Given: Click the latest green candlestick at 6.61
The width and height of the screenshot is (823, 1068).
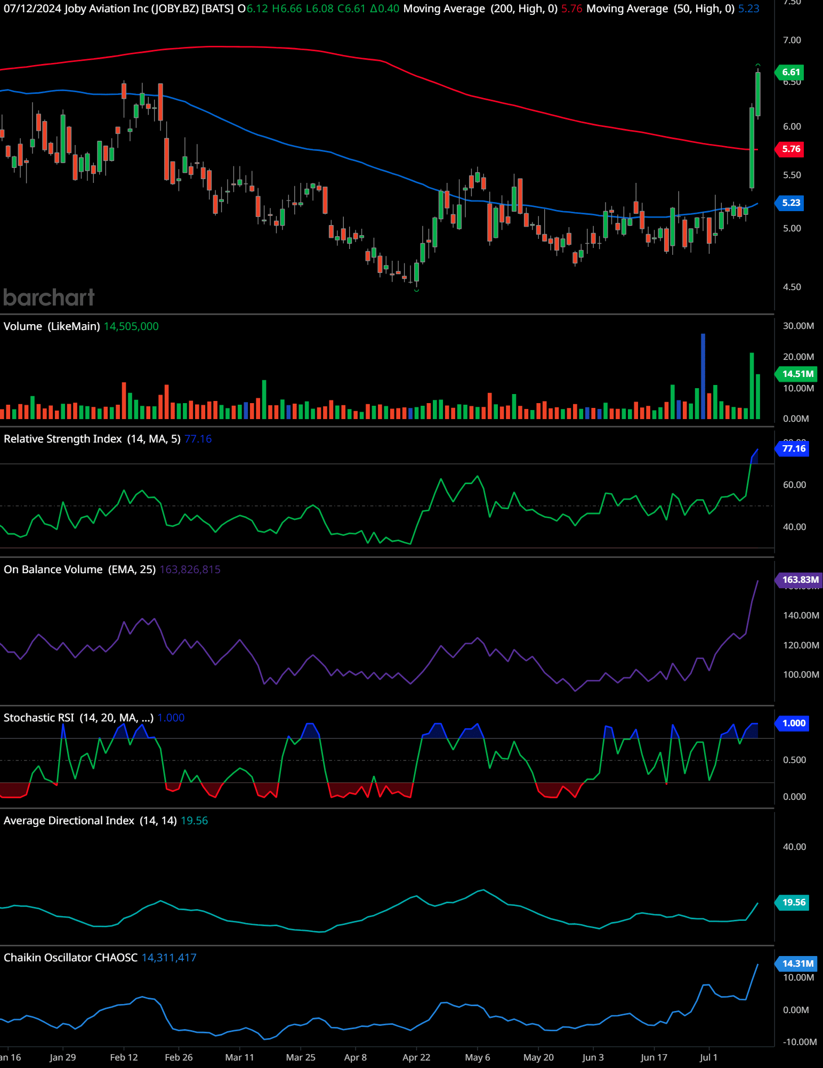Looking at the screenshot, I should (758, 94).
